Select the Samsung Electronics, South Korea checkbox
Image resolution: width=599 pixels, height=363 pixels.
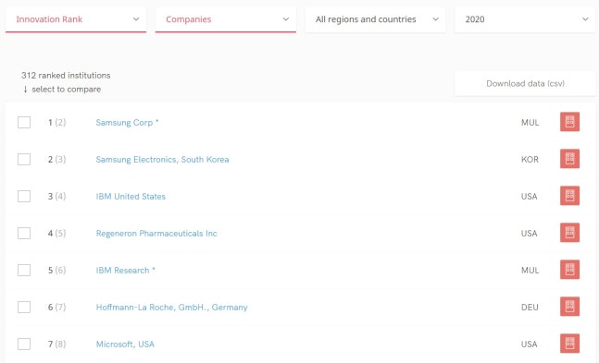[x=24, y=160]
